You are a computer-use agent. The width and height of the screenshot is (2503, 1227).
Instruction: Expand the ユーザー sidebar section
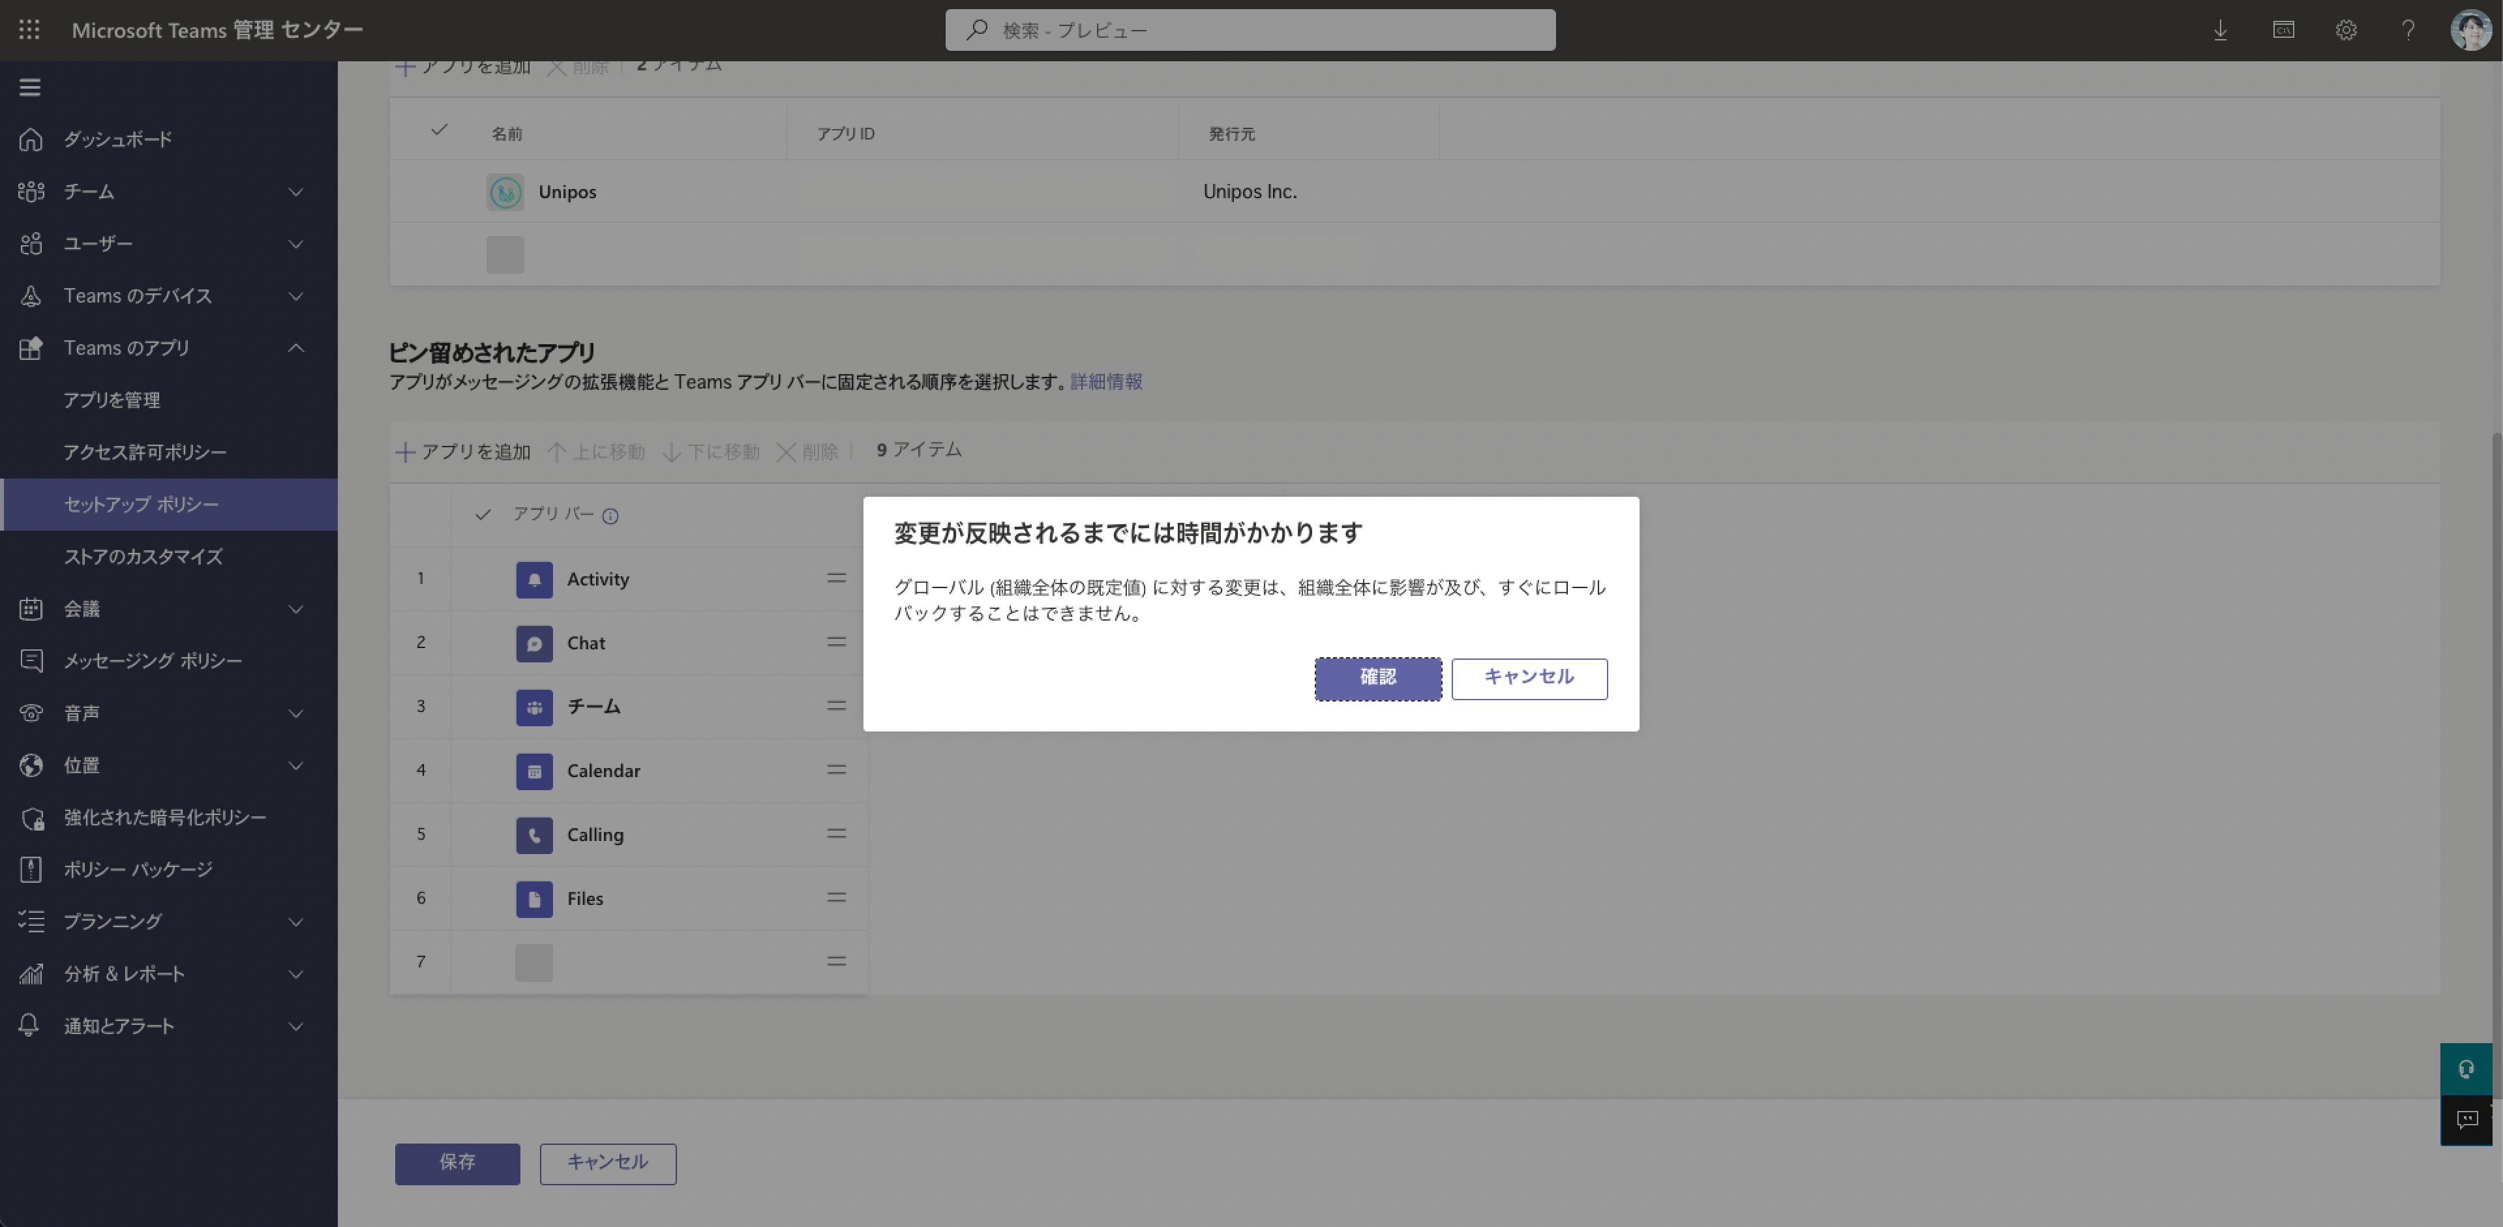[x=296, y=244]
